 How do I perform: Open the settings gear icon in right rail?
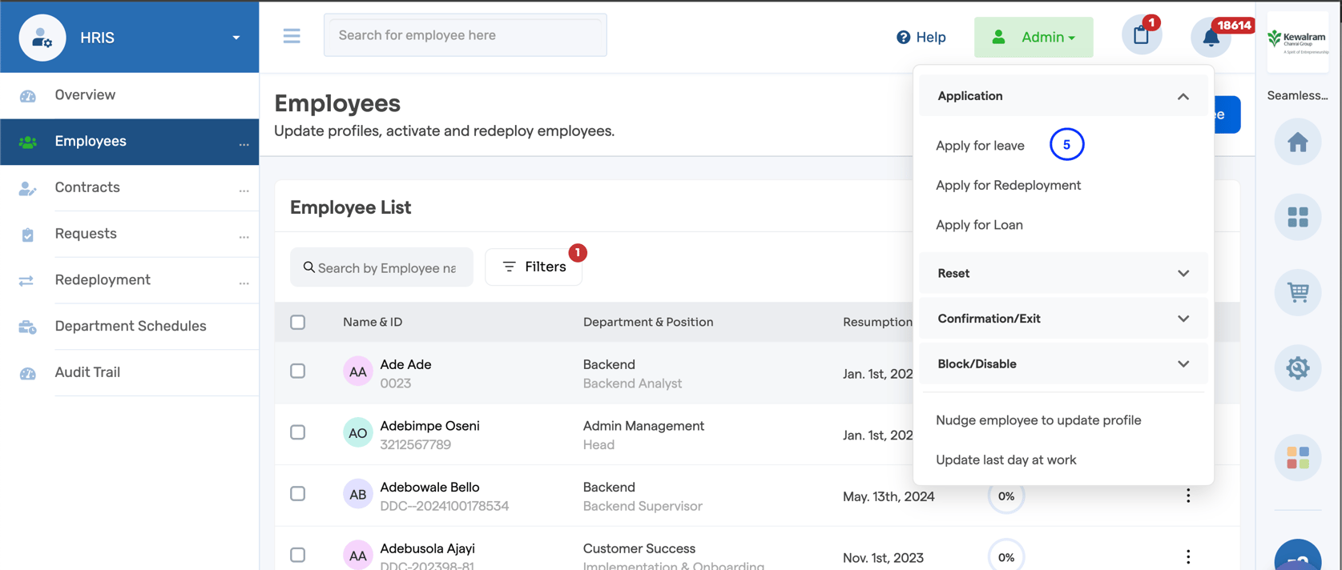1297,367
